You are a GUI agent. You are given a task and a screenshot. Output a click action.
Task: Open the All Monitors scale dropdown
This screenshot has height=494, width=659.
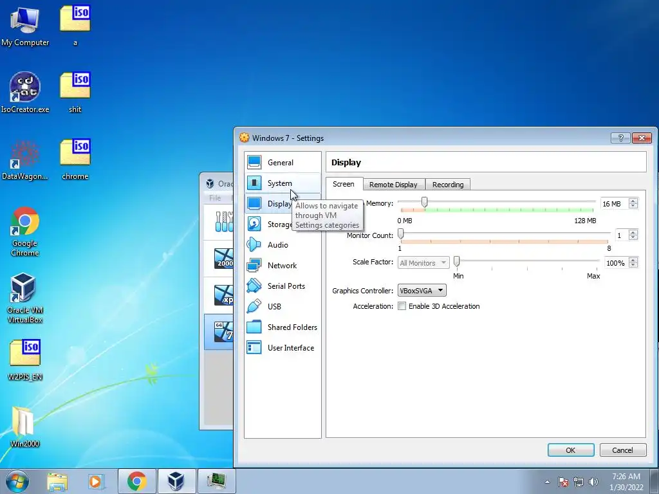coord(423,262)
